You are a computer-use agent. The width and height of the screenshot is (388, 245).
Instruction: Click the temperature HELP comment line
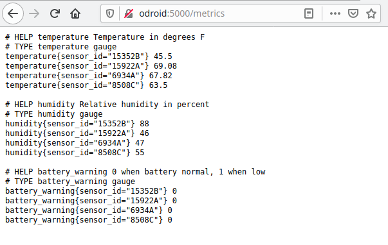click(105, 37)
